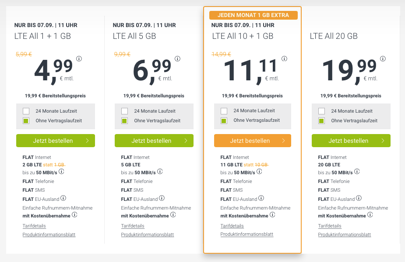Image resolution: width=405 pixels, height=262 pixels.
Task: Order the LTE All 20 GB plan
Action: tap(351, 141)
